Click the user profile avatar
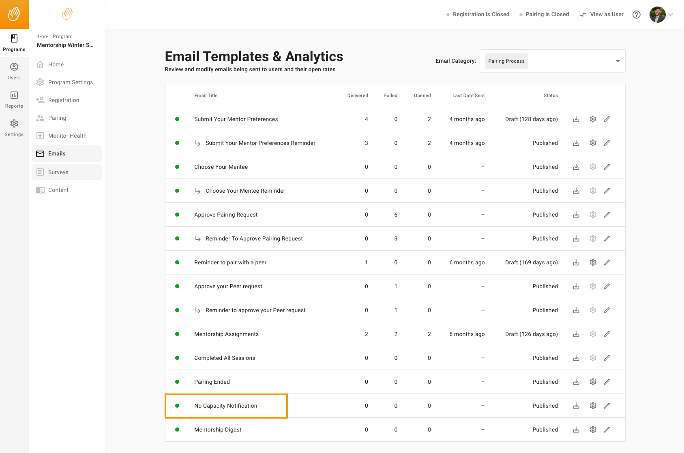 coord(657,15)
